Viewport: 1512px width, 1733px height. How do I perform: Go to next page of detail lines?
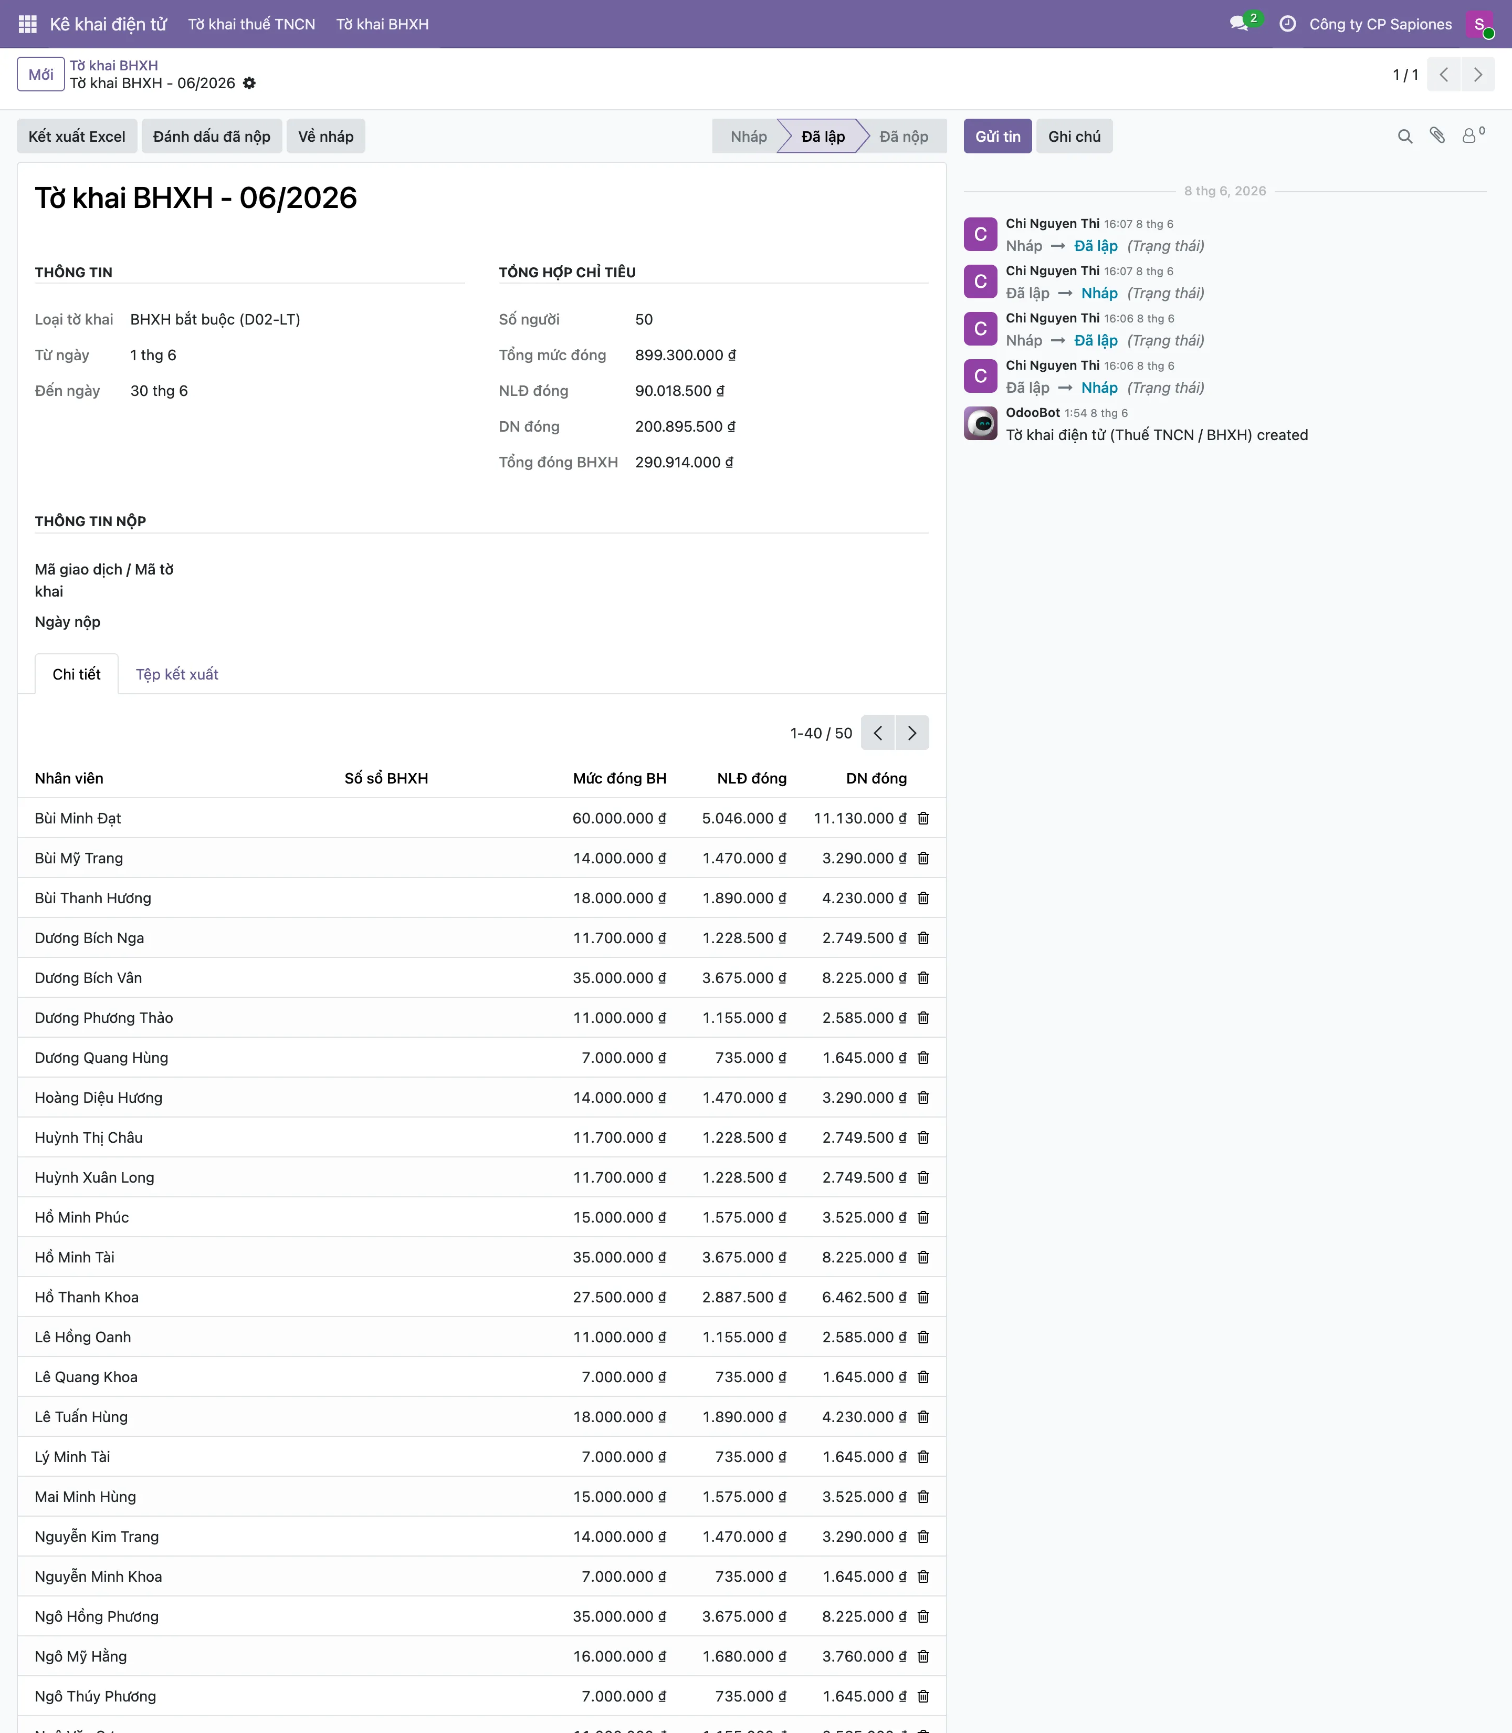(x=912, y=733)
